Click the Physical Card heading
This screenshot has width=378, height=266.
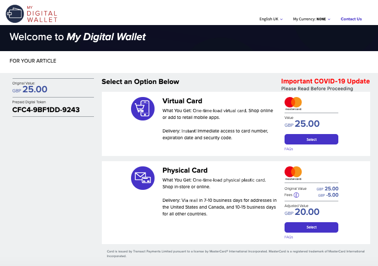pyautogui.click(x=185, y=170)
